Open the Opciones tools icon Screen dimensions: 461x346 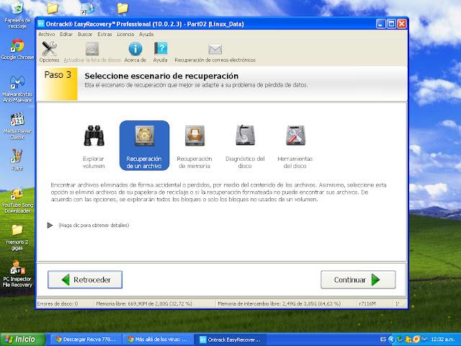click(x=49, y=49)
